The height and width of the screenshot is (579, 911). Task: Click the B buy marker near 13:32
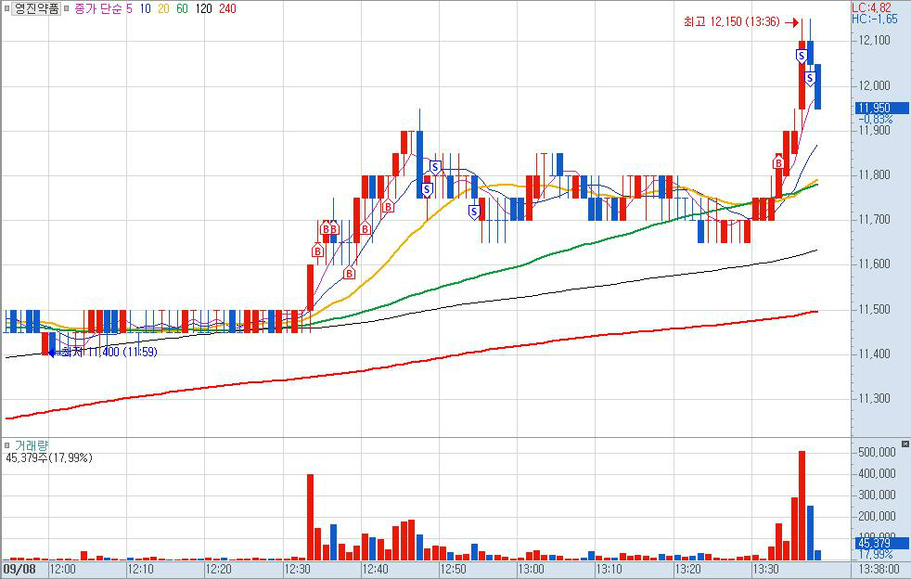778,163
